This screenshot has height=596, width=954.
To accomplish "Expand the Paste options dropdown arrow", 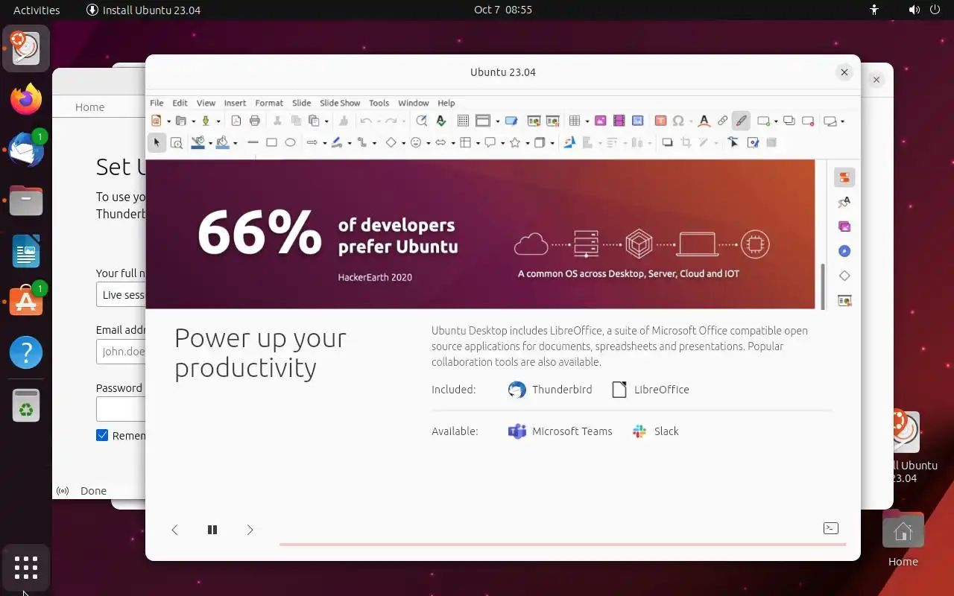I will (326, 121).
